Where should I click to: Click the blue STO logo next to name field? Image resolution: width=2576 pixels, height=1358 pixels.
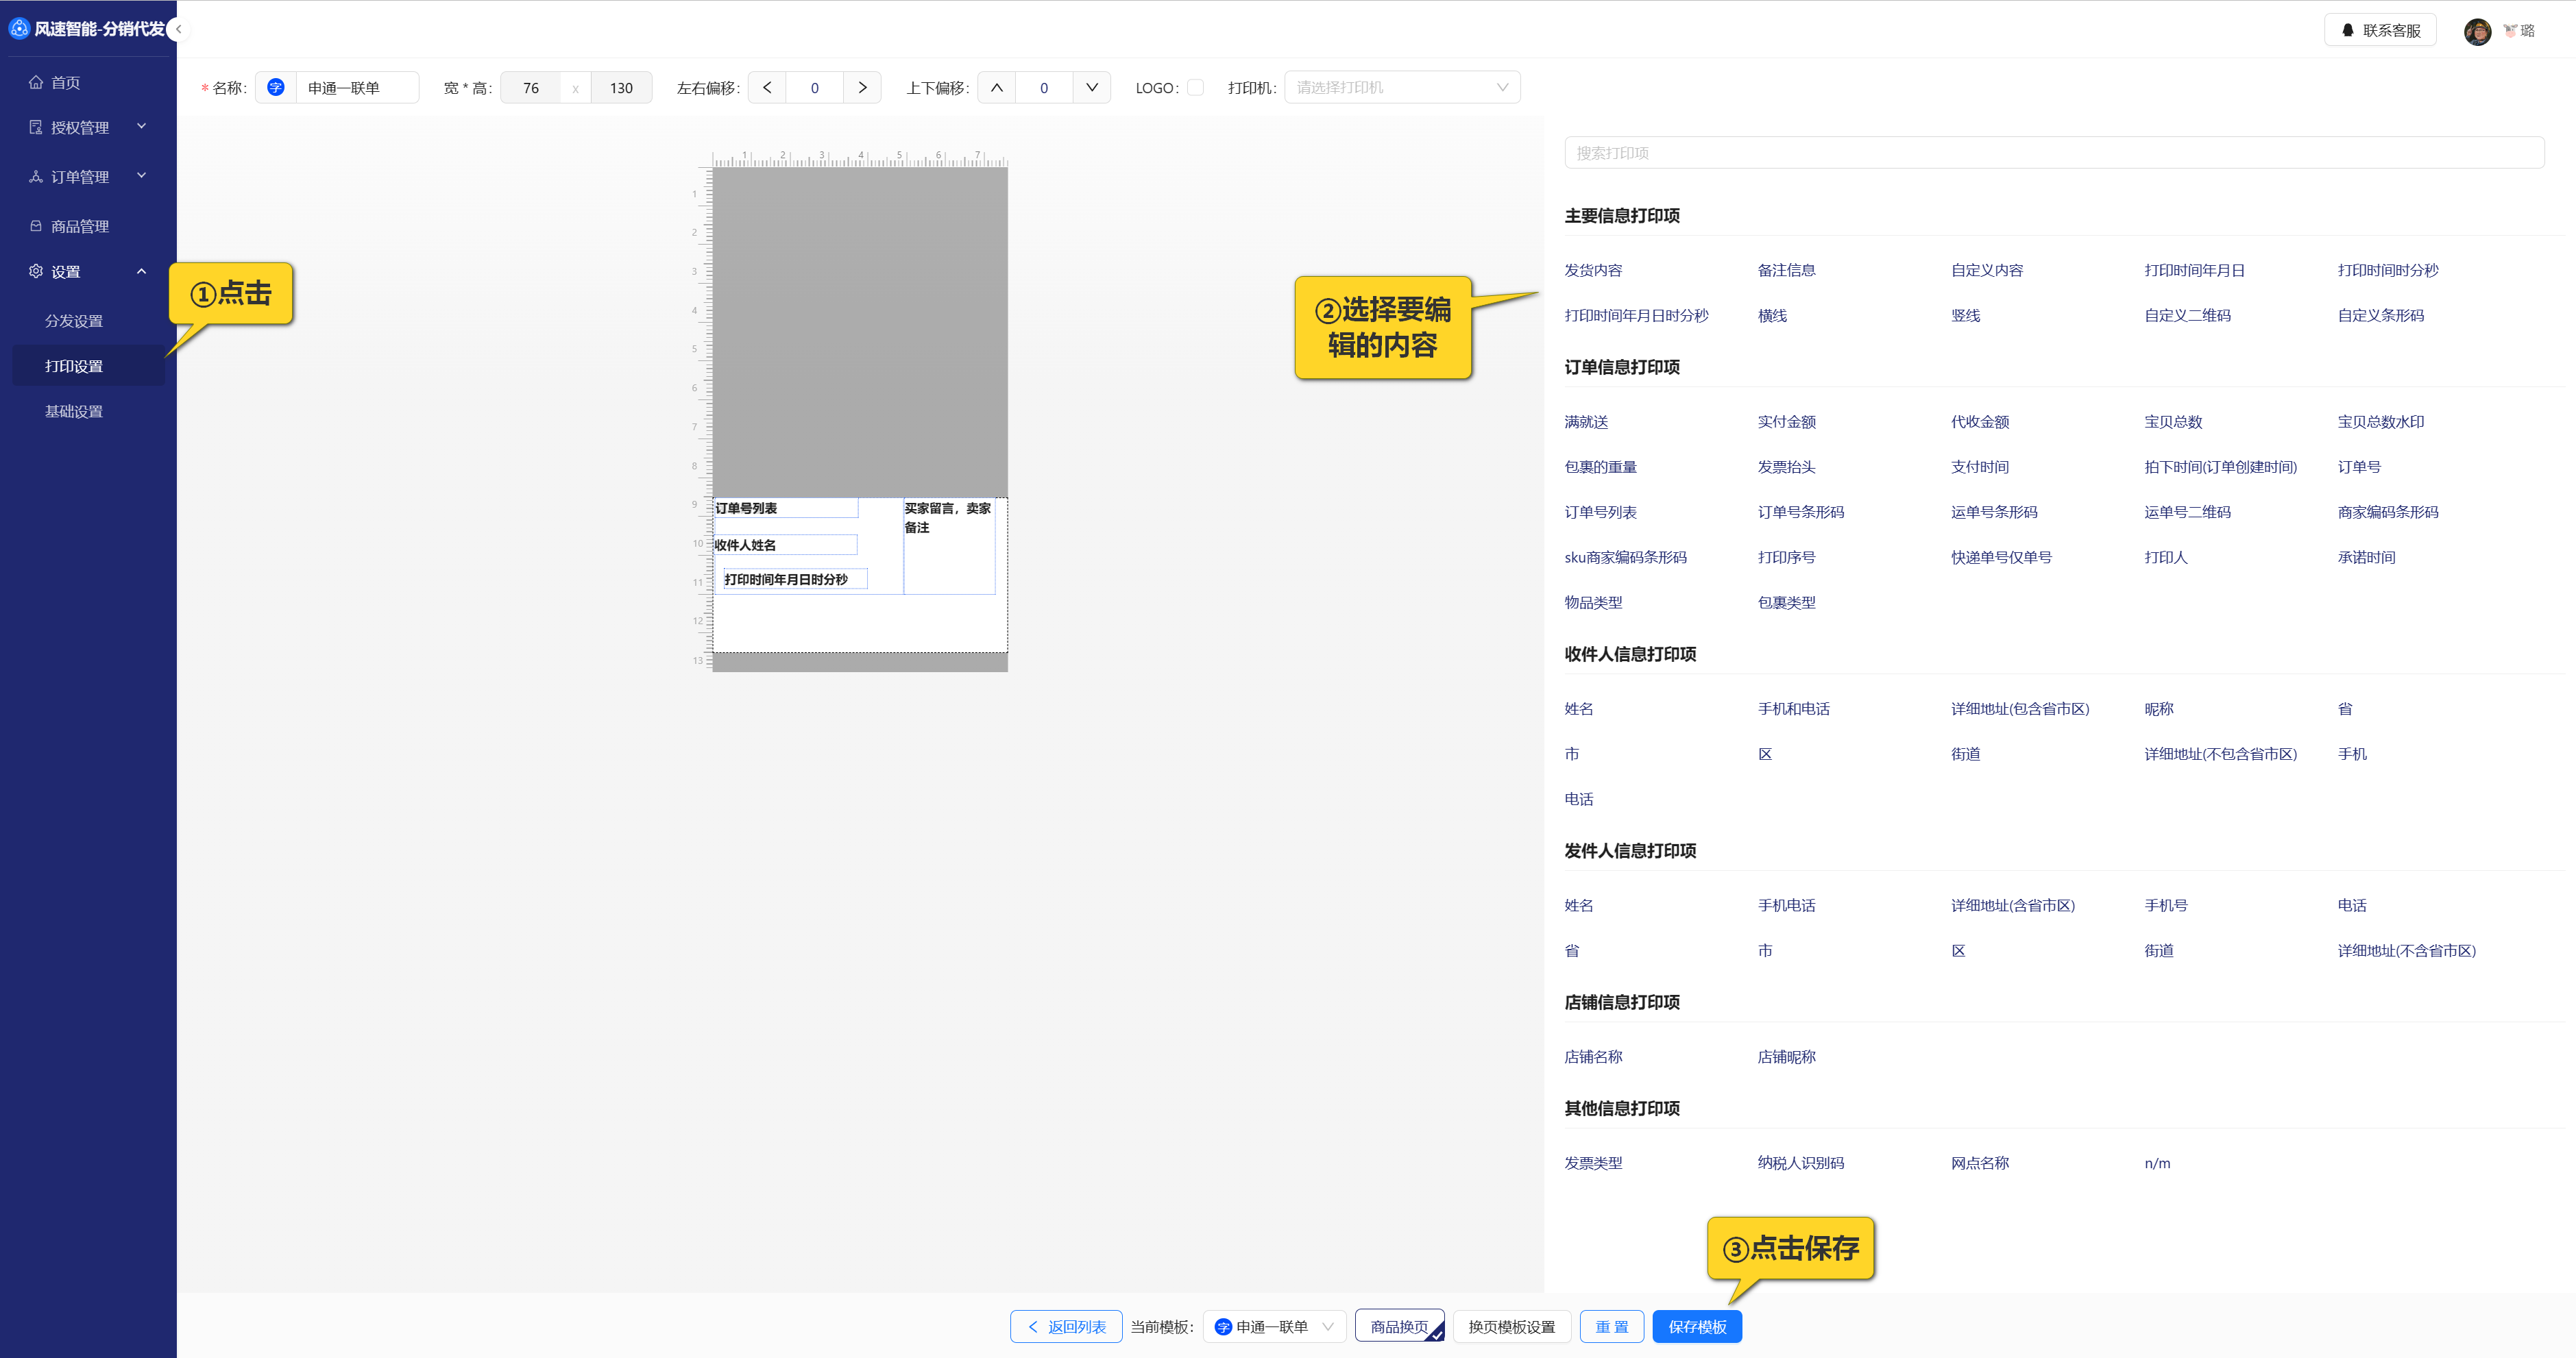pyautogui.click(x=276, y=88)
